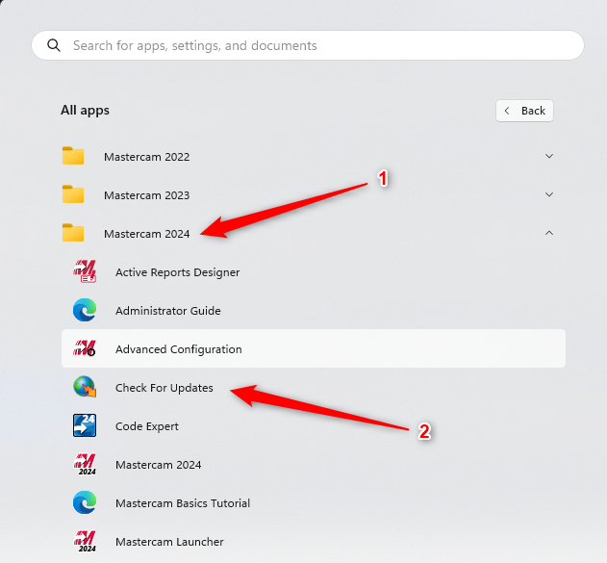
Task: Click the Mastercam 2023 folder label
Action: (x=147, y=195)
